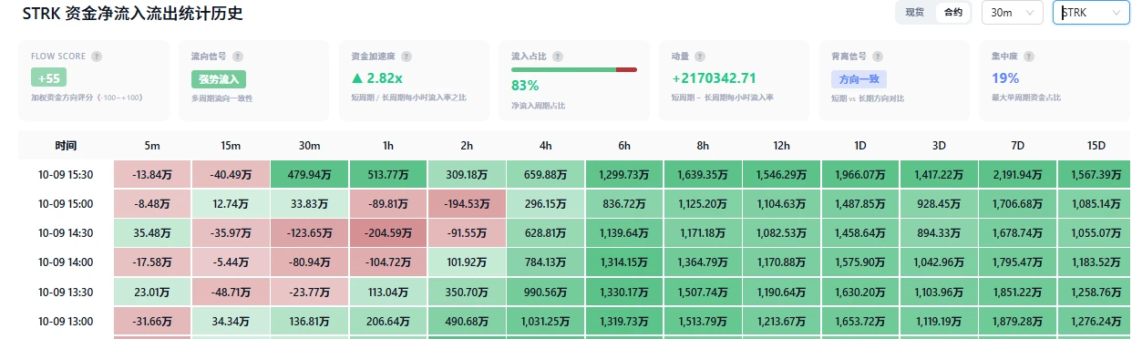The width and height of the screenshot is (1132, 339).
Task: Click the -194.53万 cell
Action: [467, 203]
